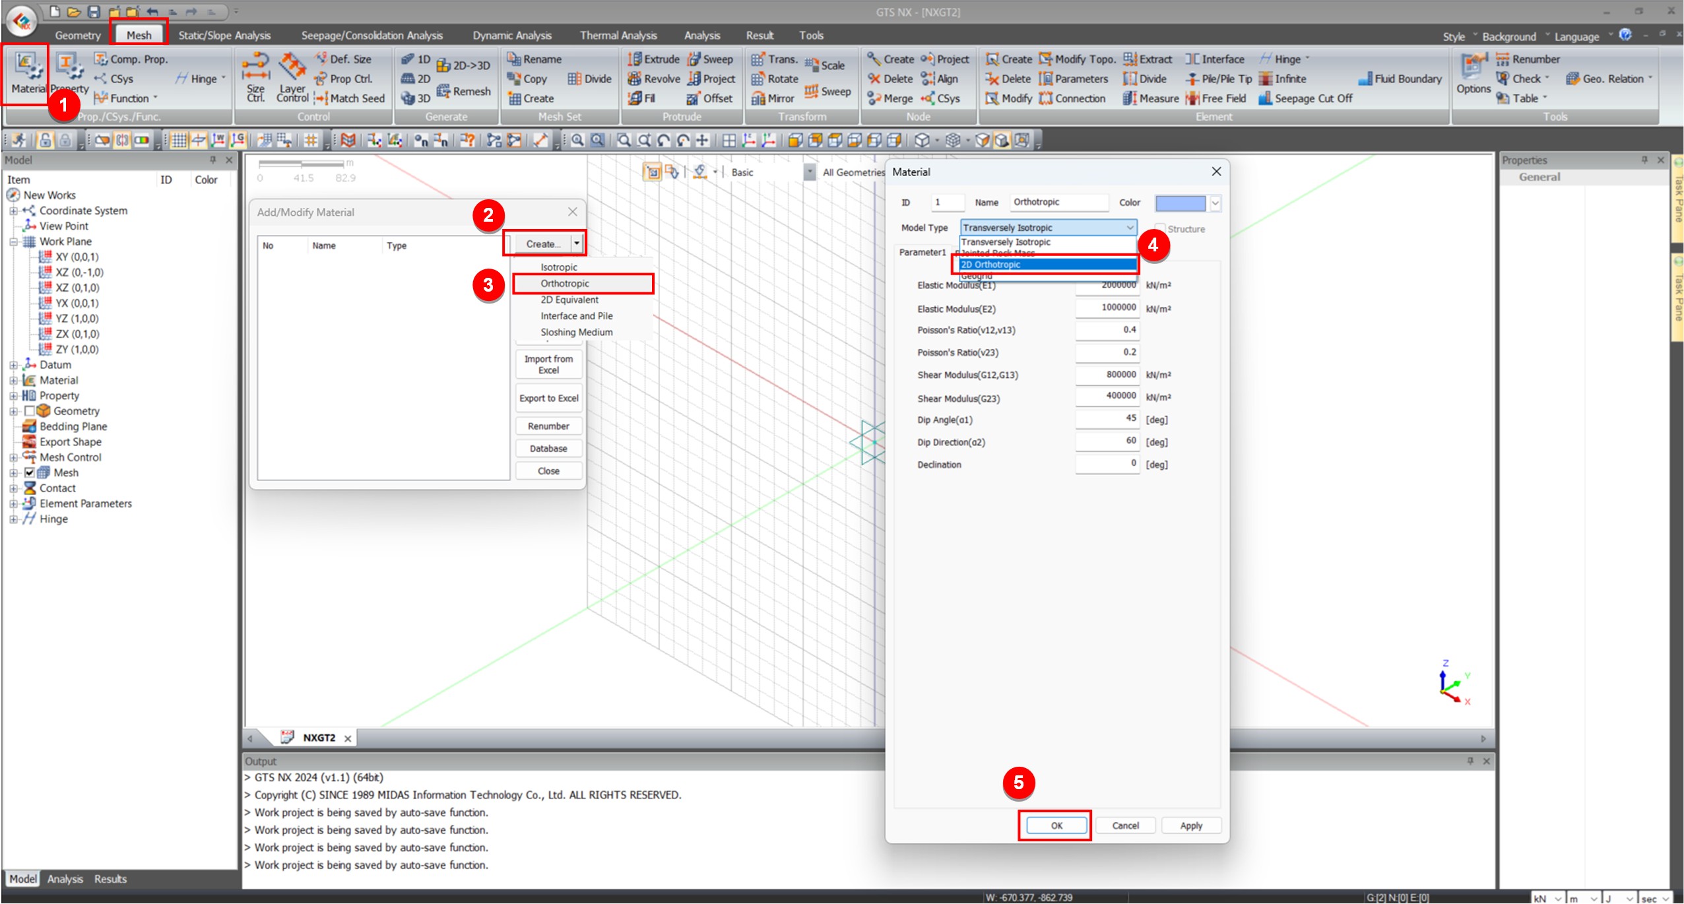Screen dimensions: 1684x904
Task: Generate 2D mesh
Action: pyautogui.click(x=416, y=79)
